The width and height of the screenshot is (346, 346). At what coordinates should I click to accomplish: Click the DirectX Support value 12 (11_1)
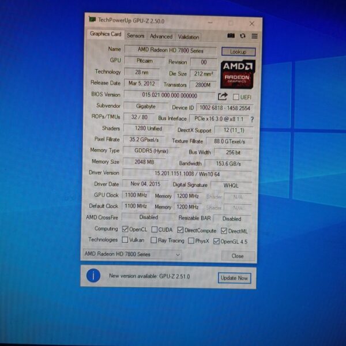[234, 130]
